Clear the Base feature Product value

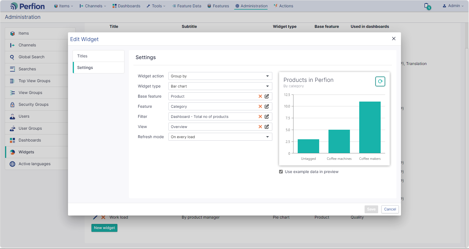pyautogui.click(x=260, y=96)
